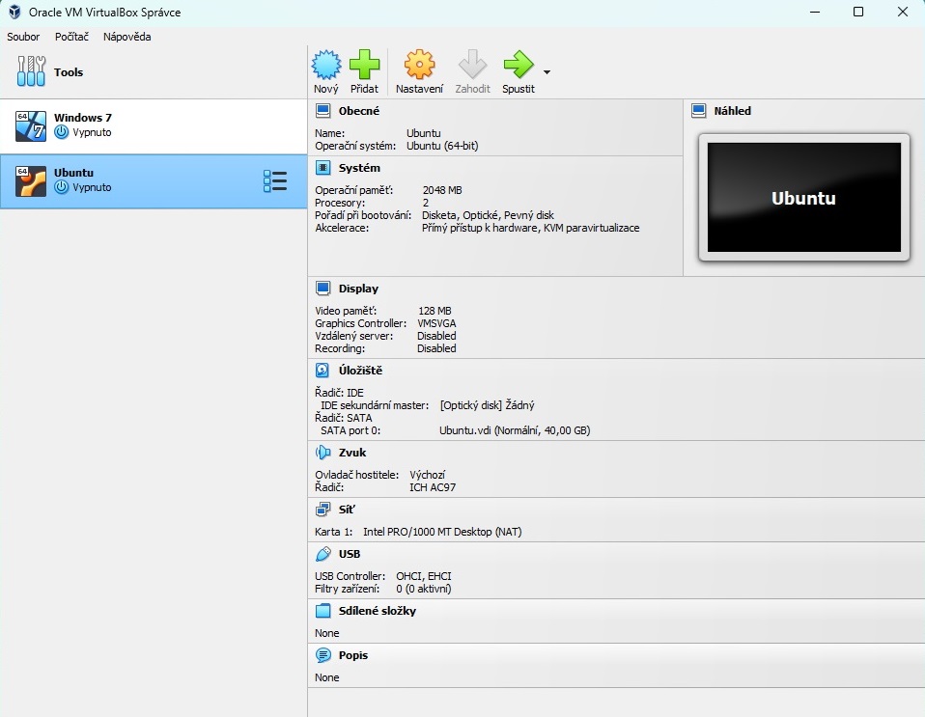Click the Ubuntu preview thumbnail
The image size is (925, 717).
(803, 198)
